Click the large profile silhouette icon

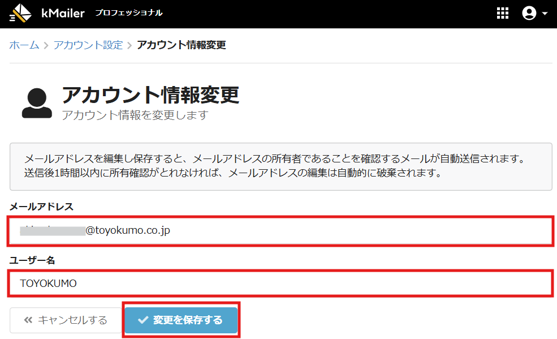point(37,102)
